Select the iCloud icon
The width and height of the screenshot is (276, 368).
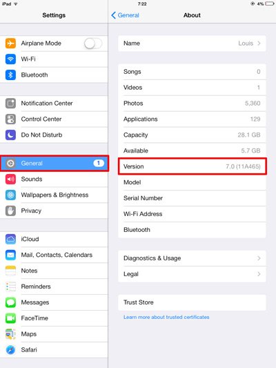click(x=10, y=239)
